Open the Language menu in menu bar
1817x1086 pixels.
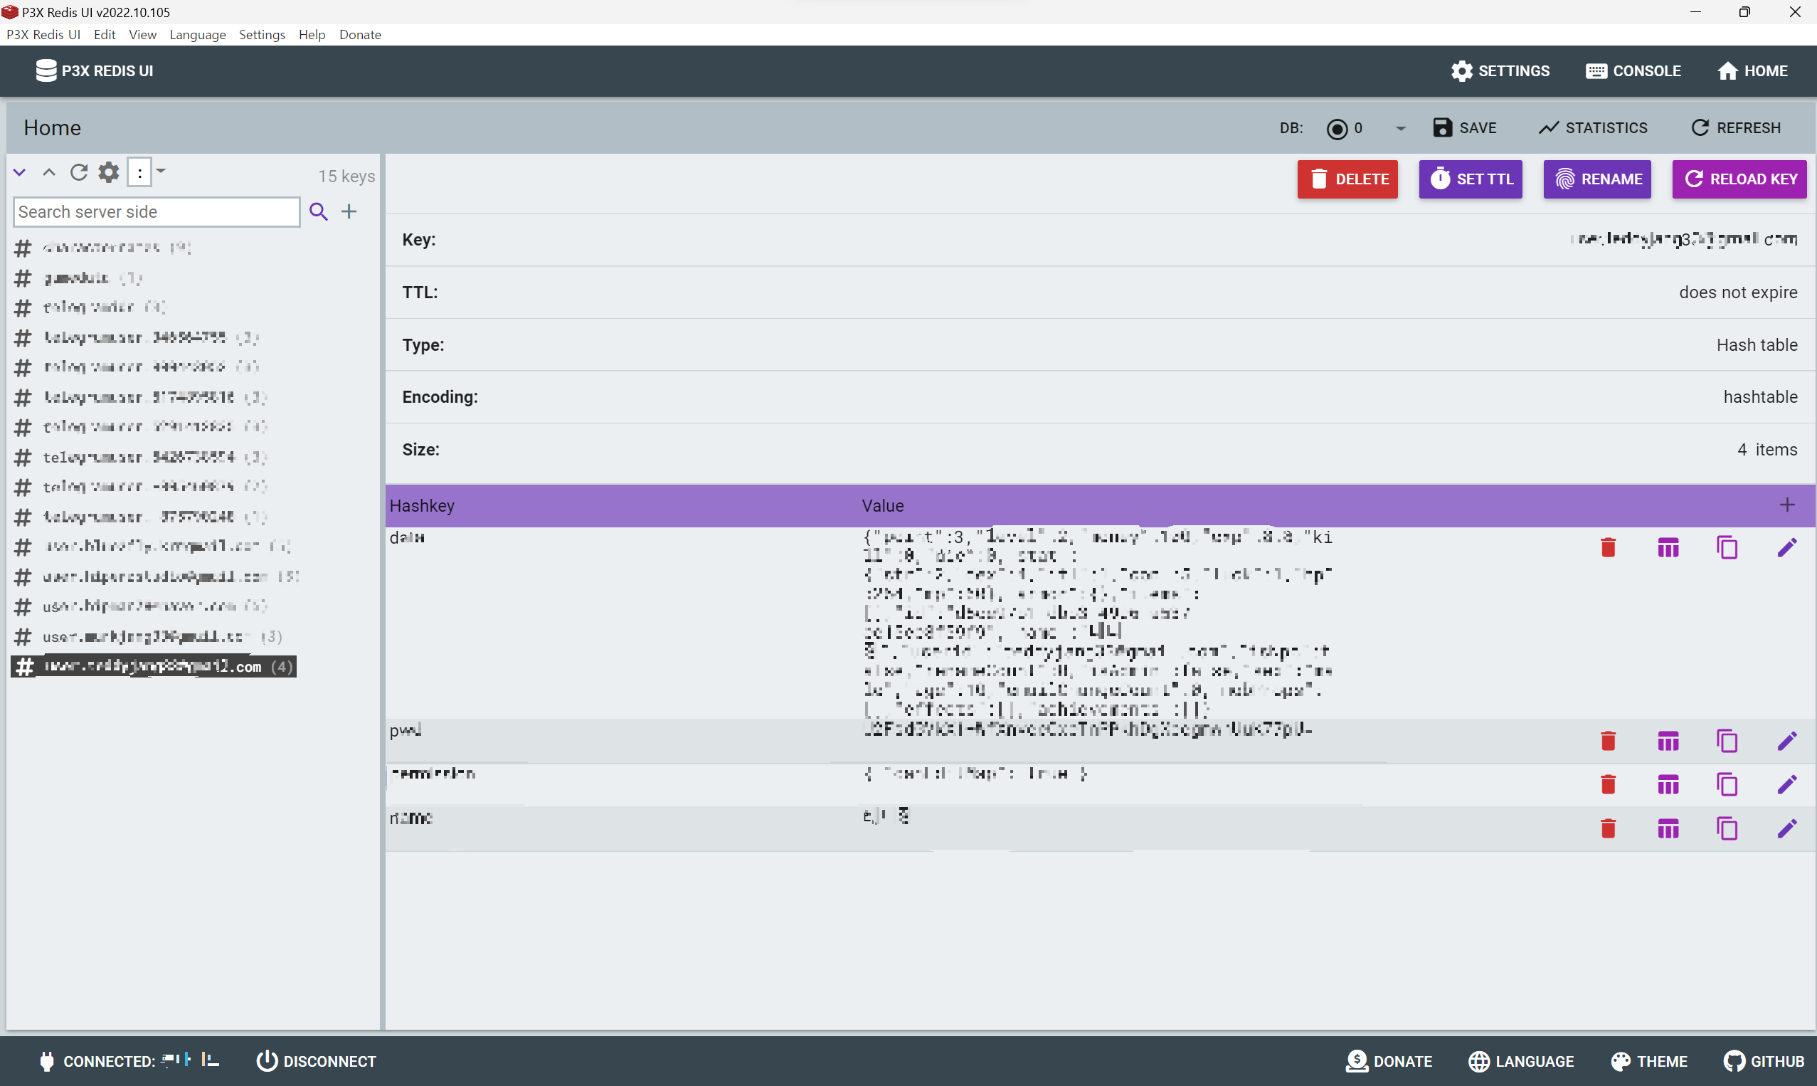click(198, 34)
